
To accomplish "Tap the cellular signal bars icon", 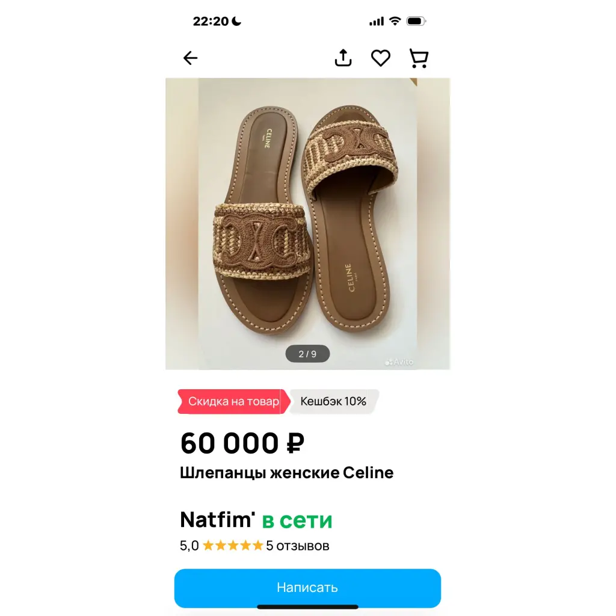I will click(x=377, y=22).
